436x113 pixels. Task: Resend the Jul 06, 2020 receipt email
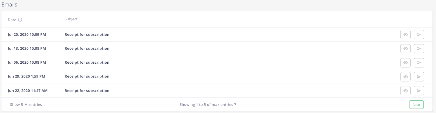[x=419, y=63]
